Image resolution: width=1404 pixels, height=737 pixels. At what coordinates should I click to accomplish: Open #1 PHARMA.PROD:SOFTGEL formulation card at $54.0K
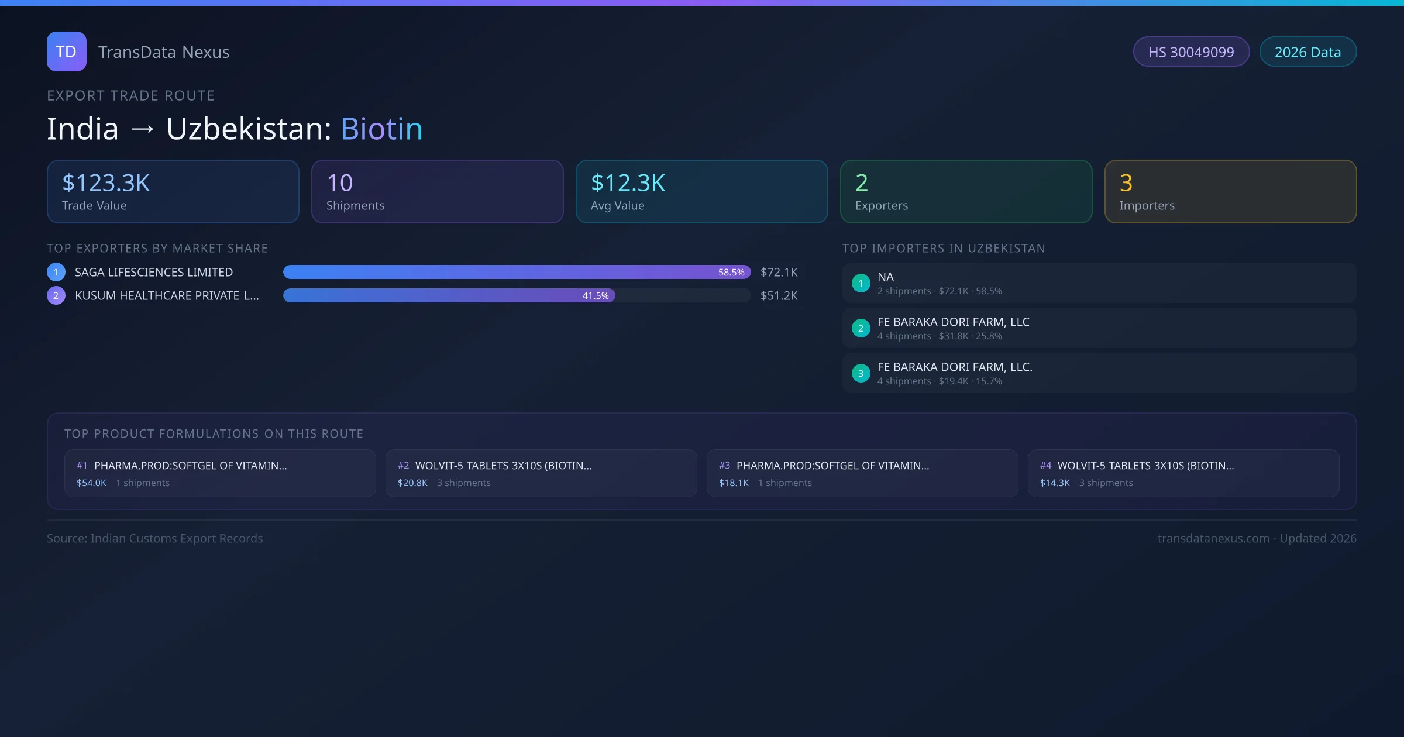pos(220,473)
